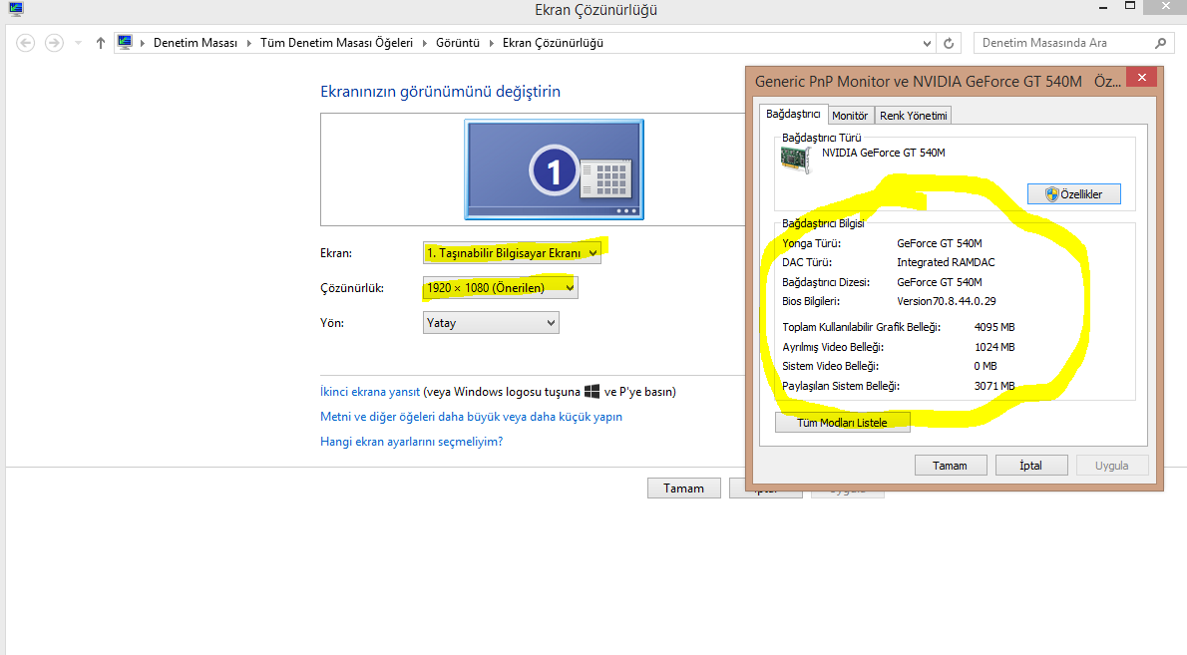This screenshot has height=655, width=1187.
Task: Click the Ekranınızın görünümünü değiştirin heading
Action: (x=441, y=92)
